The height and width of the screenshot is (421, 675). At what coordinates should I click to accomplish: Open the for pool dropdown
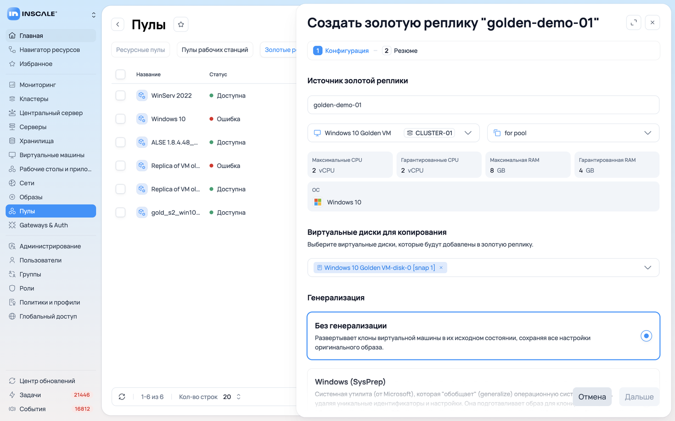573,133
